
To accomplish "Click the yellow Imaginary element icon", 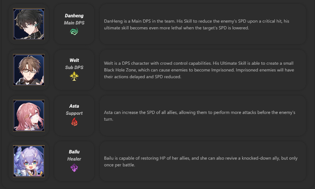I will point(74,77).
